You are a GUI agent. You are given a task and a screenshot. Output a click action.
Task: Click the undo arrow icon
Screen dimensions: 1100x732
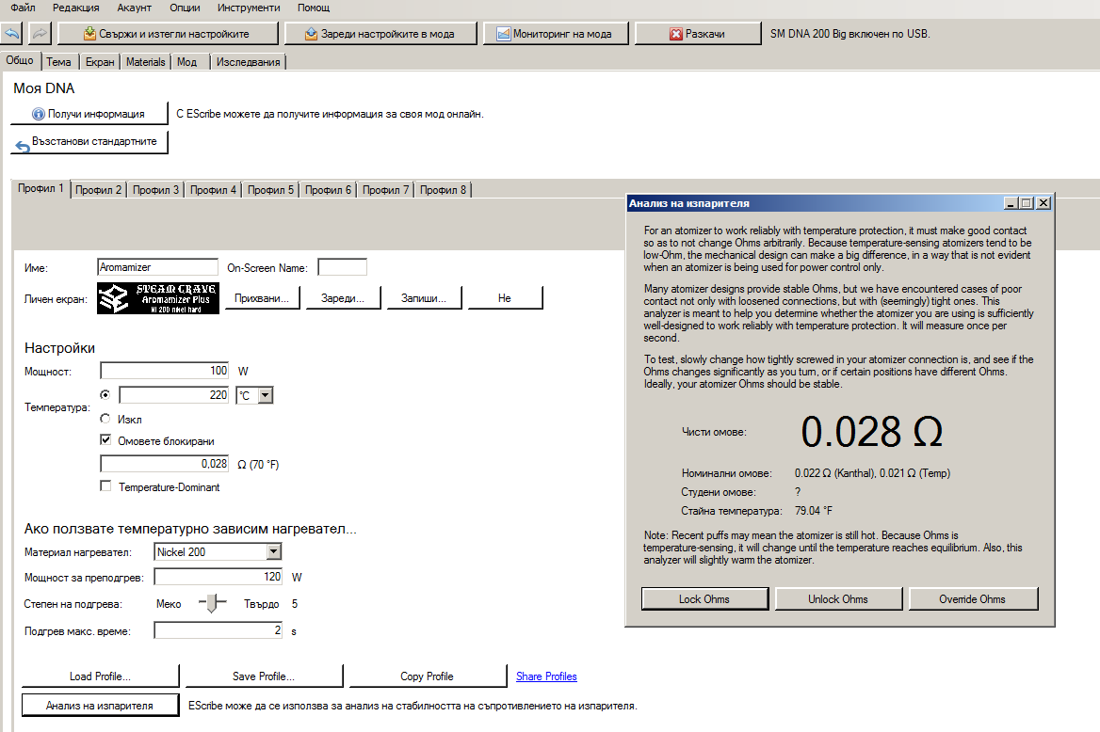13,34
